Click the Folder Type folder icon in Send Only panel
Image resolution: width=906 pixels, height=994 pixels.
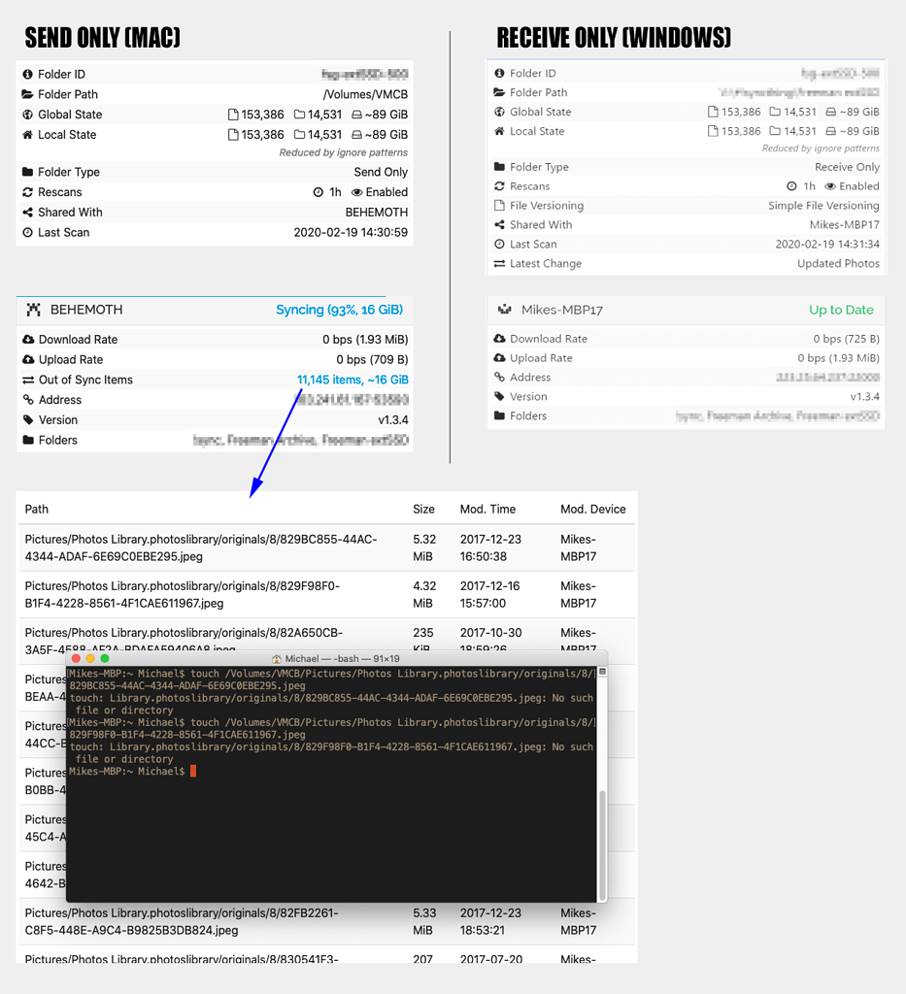[x=27, y=172]
